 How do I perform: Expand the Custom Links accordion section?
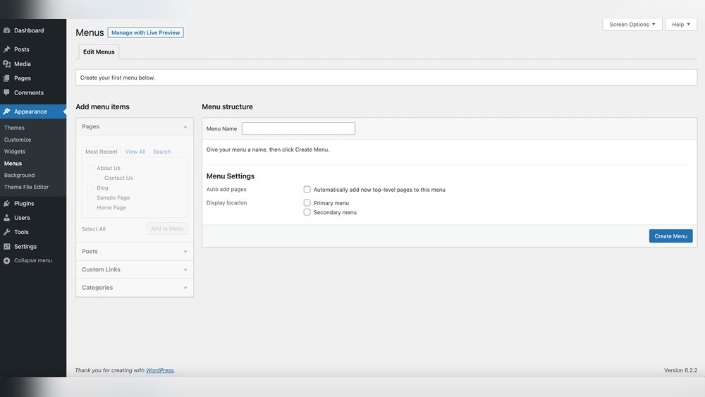coord(135,270)
